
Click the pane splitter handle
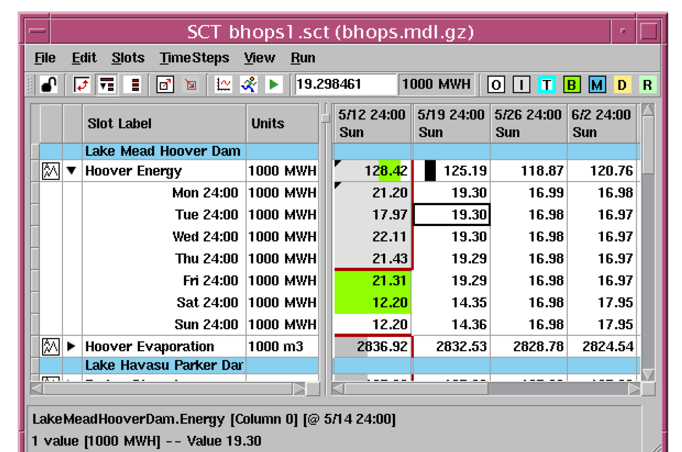(326, 118)
